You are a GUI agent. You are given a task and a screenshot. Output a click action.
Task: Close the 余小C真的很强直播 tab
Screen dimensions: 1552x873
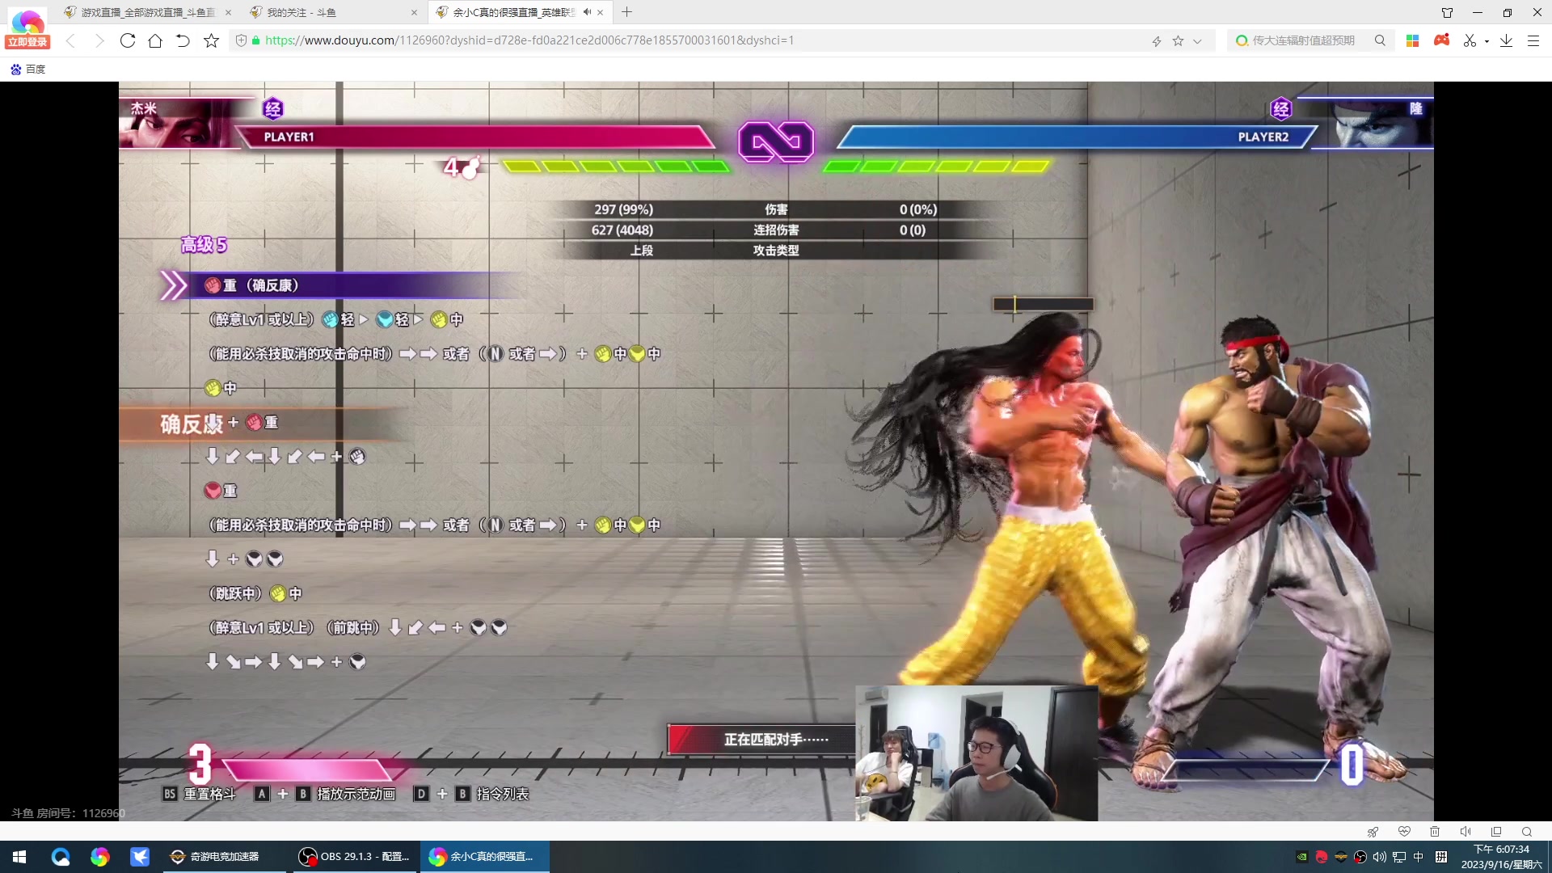click(x=600, y=12)
